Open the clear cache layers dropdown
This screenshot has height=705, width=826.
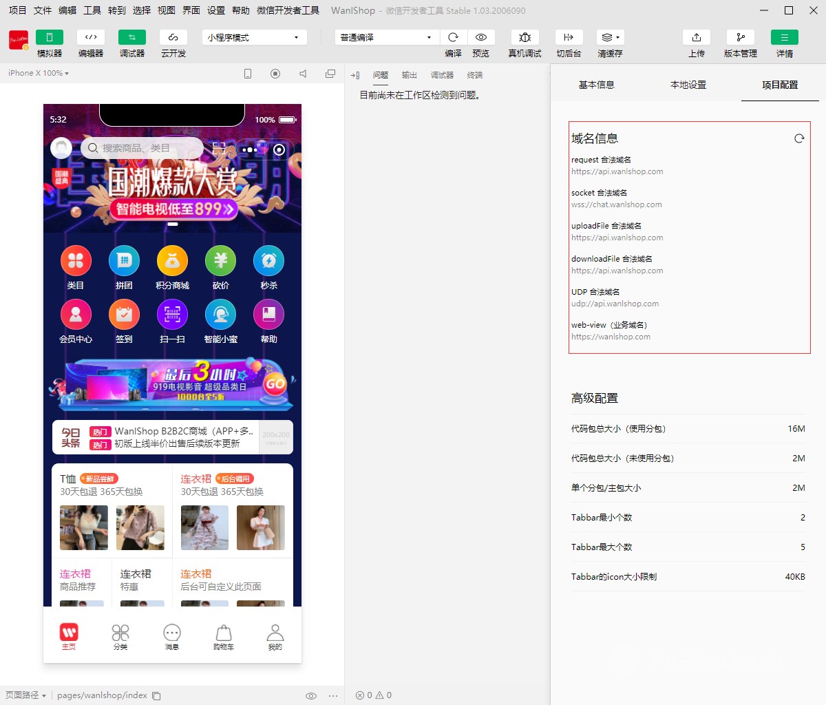(610, 37)
